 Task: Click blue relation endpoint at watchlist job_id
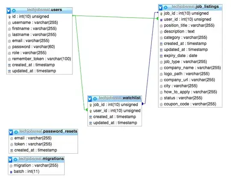pyautogui.click(x=142, y=104)
